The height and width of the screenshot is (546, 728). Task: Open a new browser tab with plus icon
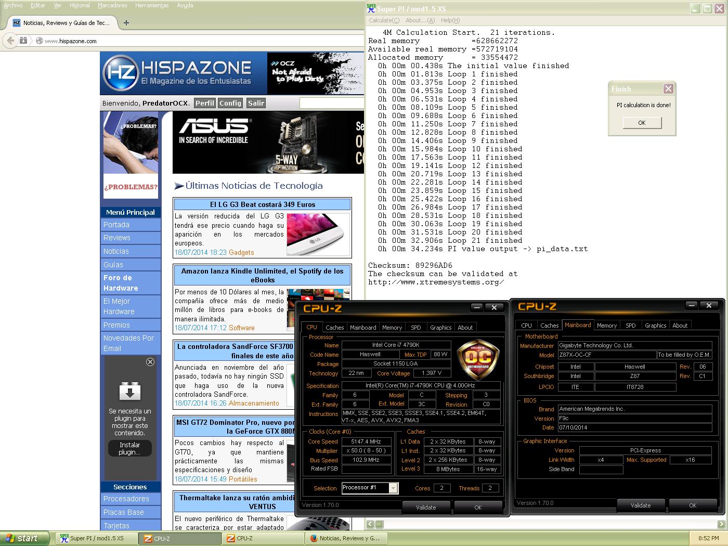pos(126,22)
